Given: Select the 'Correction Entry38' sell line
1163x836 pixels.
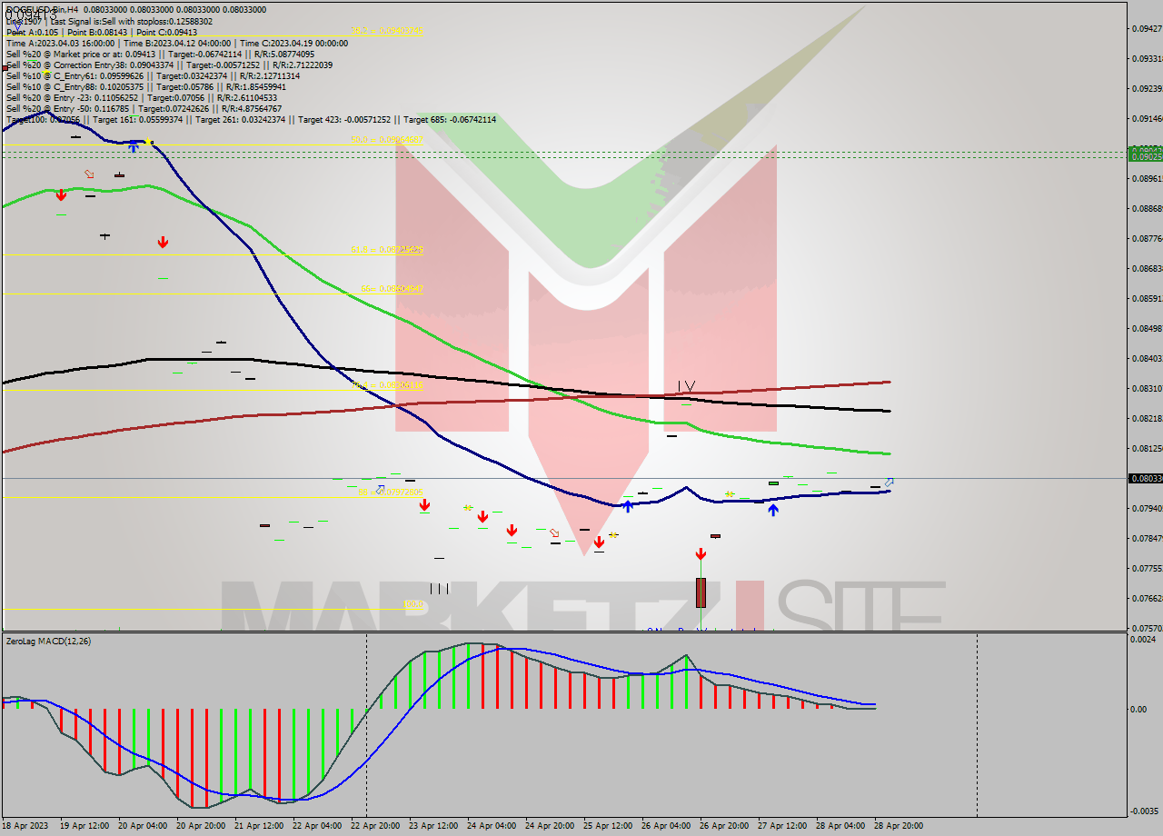Looking at the screenshot, I should (169, 65).
